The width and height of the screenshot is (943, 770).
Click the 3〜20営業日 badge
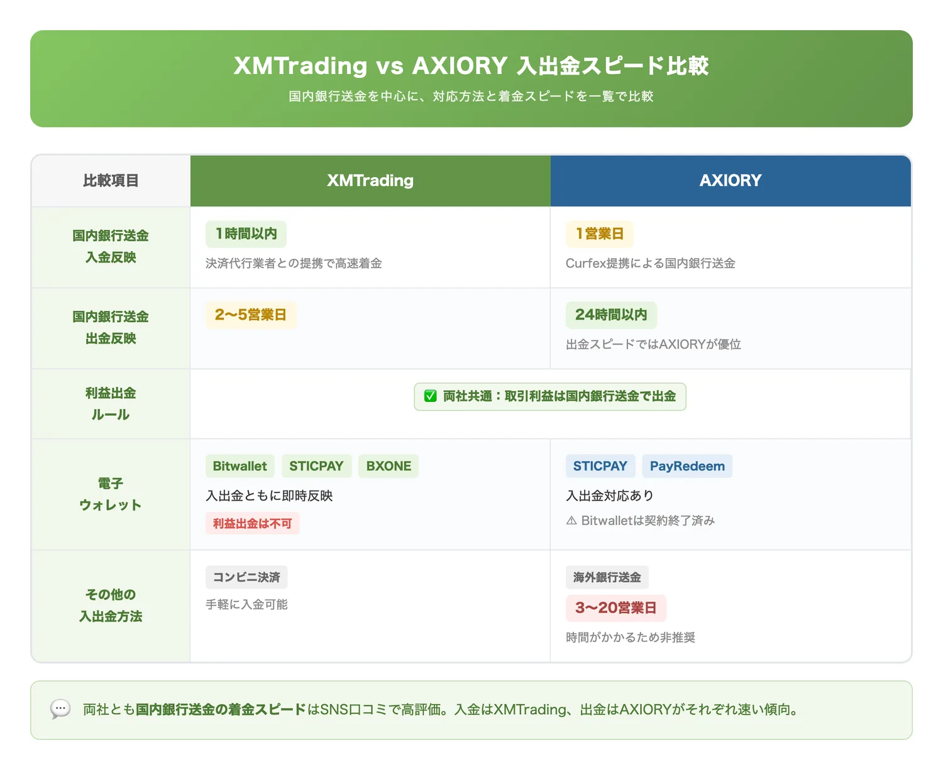click(616, 608)
